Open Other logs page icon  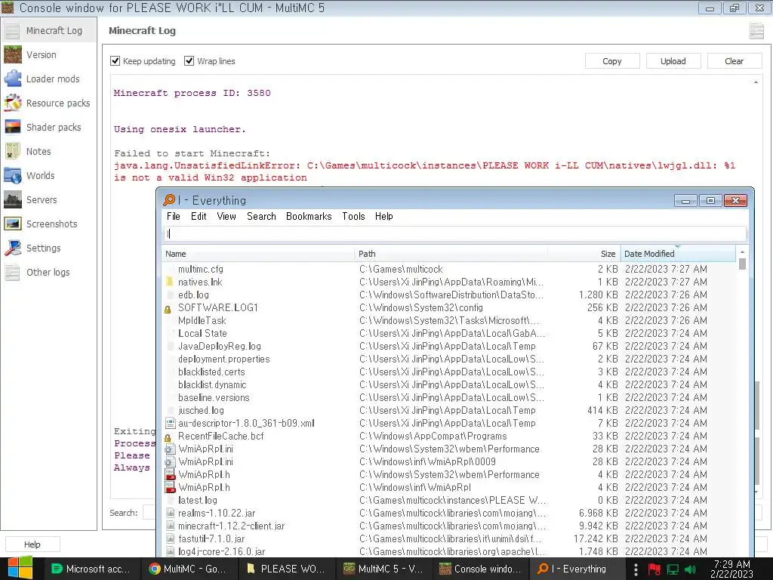point(12,272)
